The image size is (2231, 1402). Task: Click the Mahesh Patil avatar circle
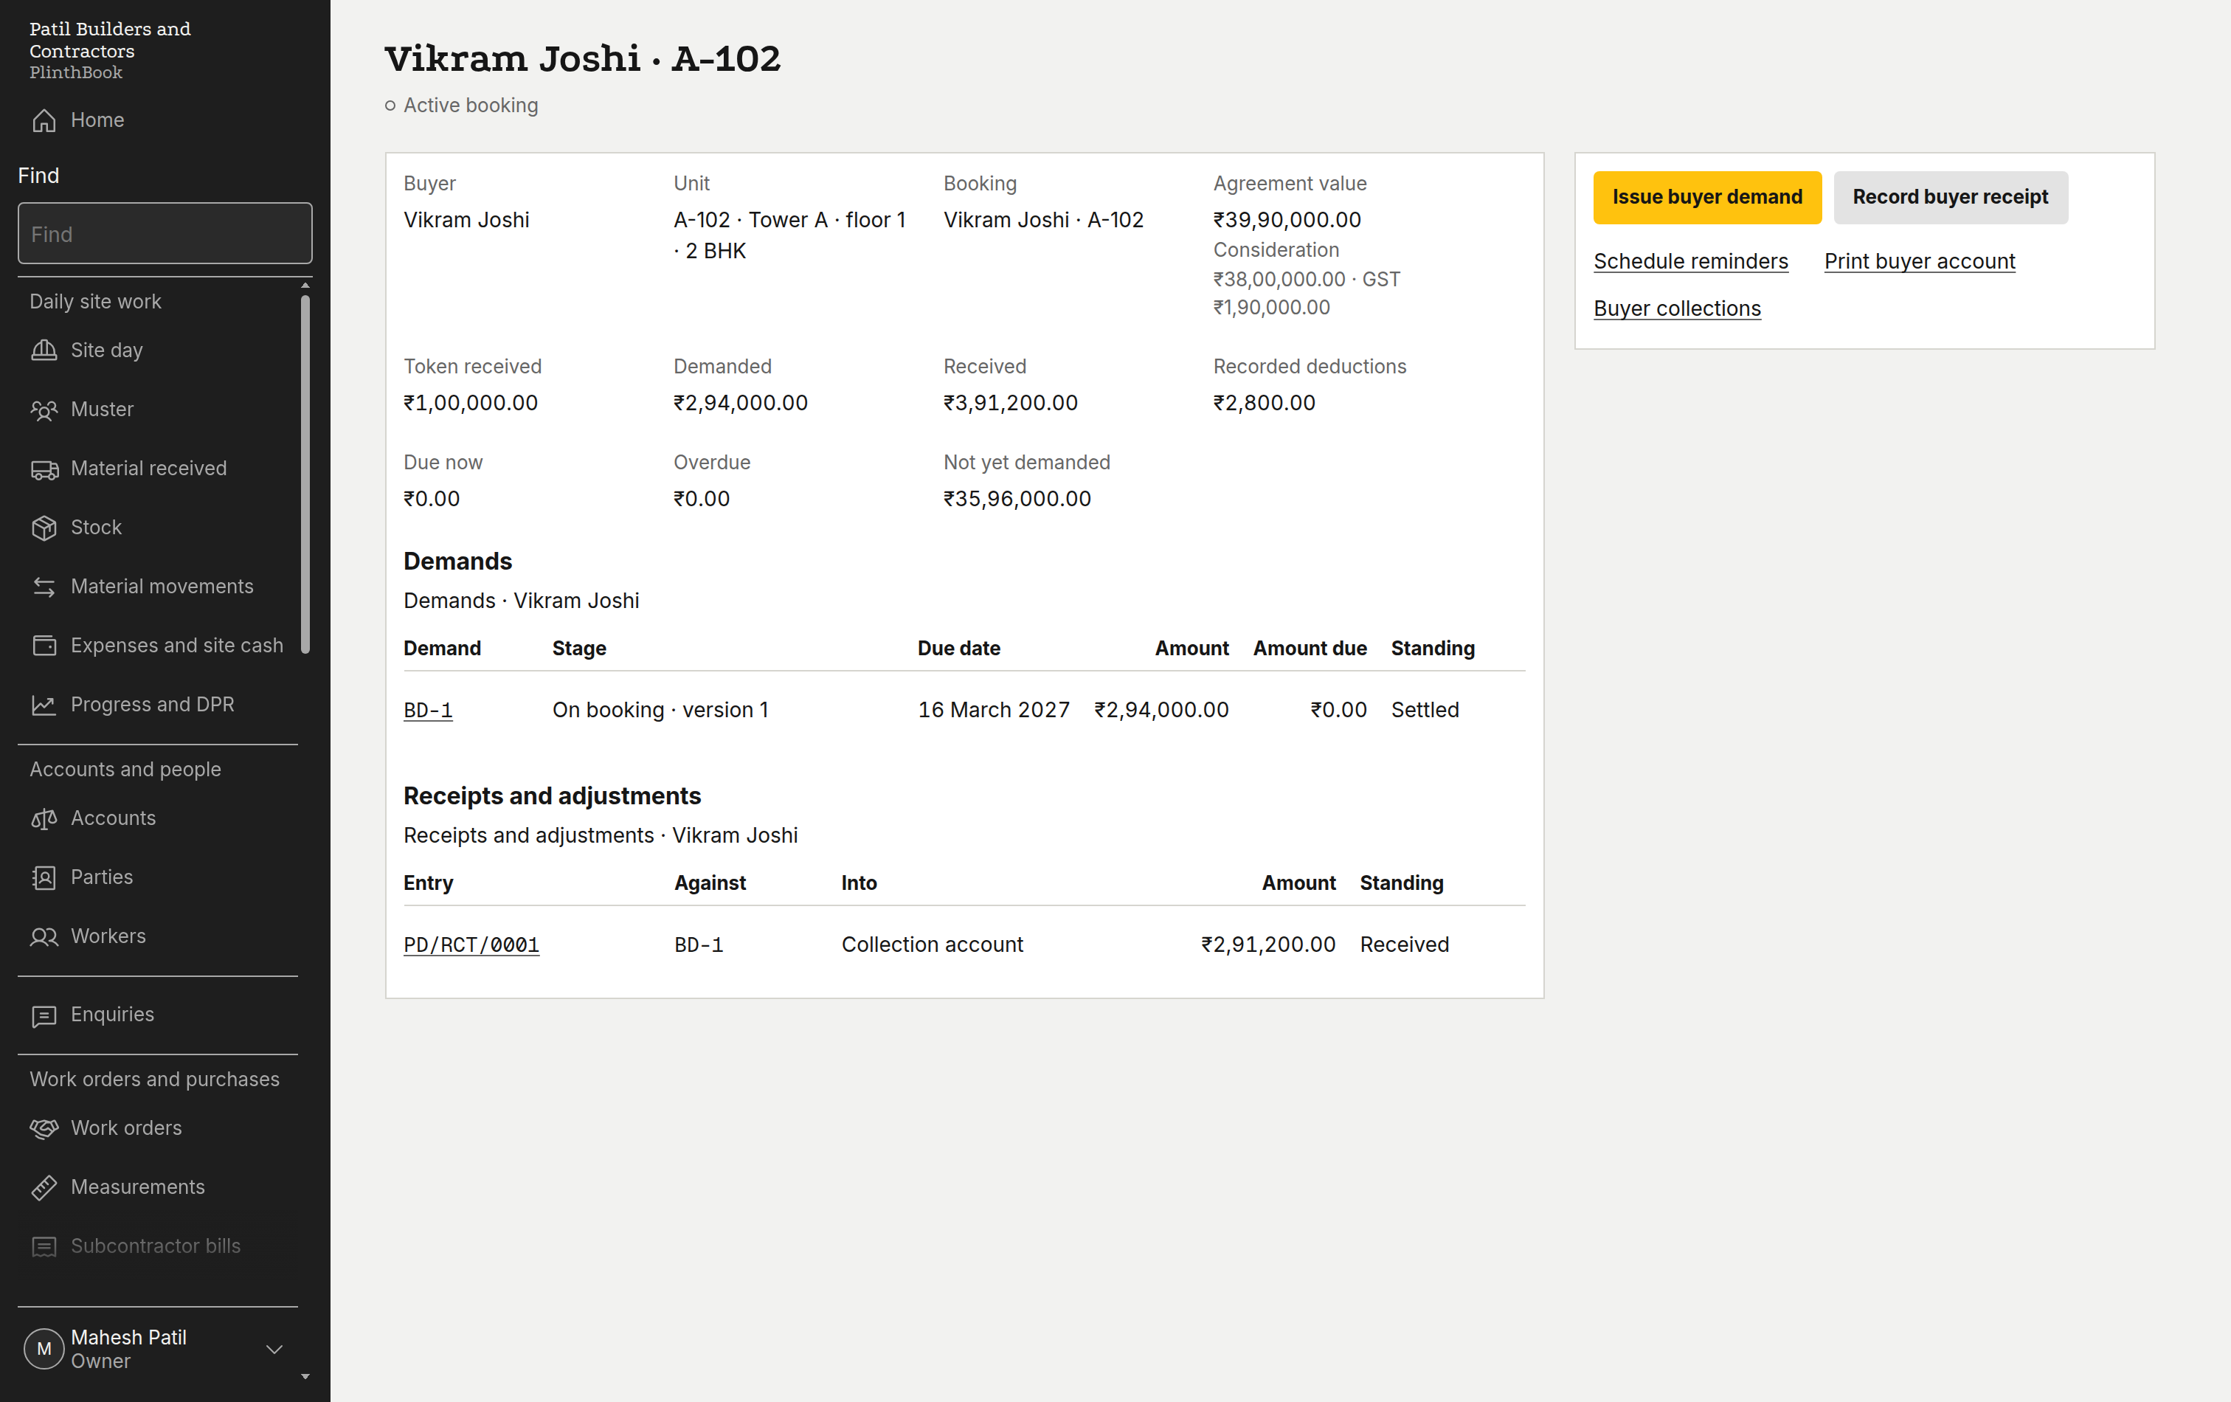click(x=44, y=1349)
